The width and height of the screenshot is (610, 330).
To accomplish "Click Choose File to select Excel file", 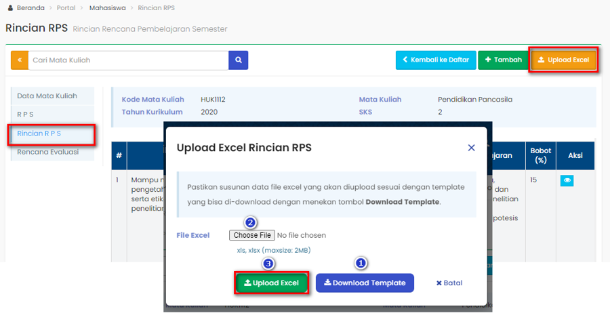I will point(251,235).
